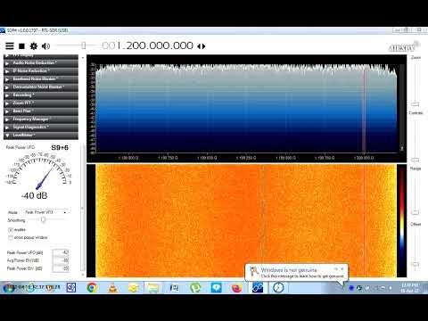Open the file explorer folder in taskbar
Screen dimensions: 428x321
pyautogui.click(x=153, y=288)
